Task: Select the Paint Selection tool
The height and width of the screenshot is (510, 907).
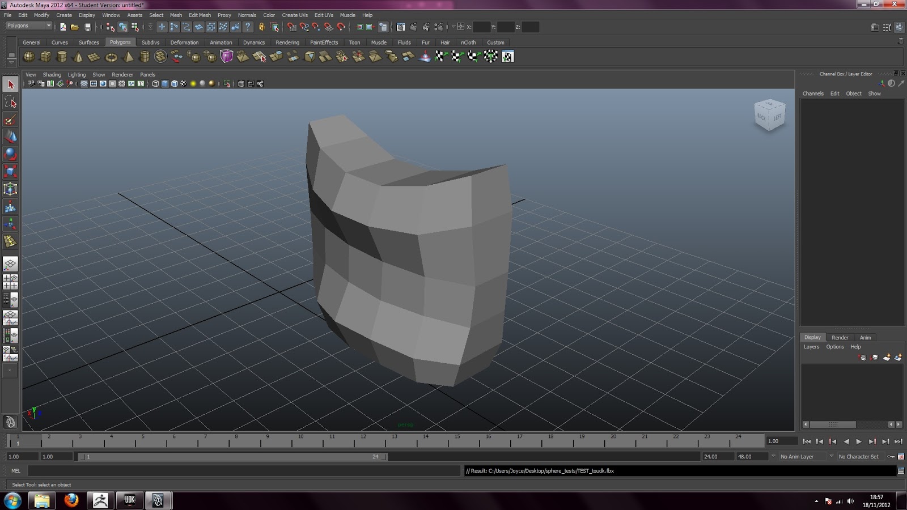Action: coord(10,120)
